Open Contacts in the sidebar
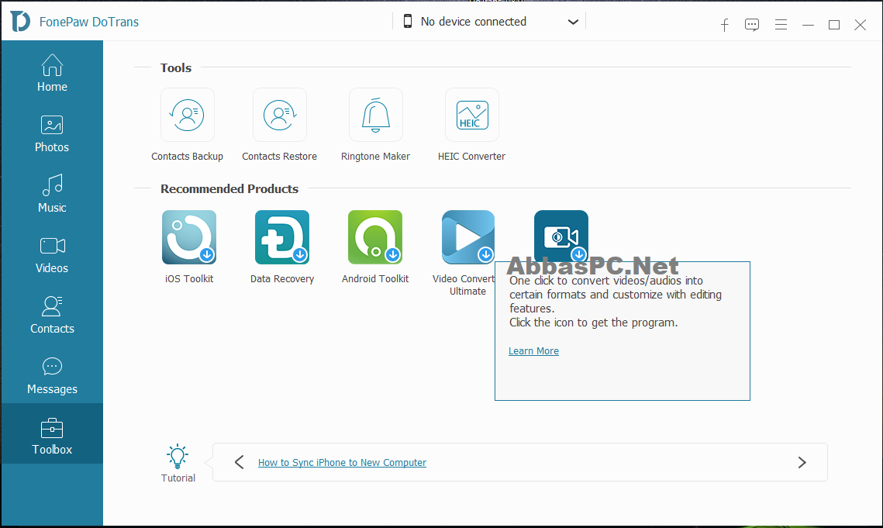Viewport: 883px width, 528px height. (52, 315)
